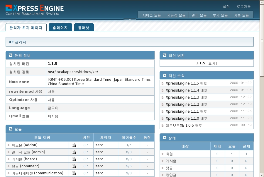Image resolution: width=264 pixels, height=177 pixels.
Task: Open the 관리 모듈 menu
Action: (x=199, y=15)
